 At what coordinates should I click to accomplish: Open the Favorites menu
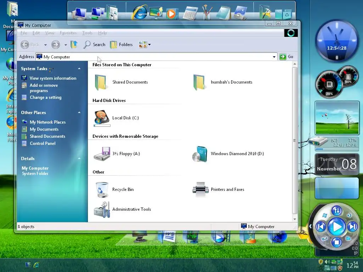(x=68, y=33)
